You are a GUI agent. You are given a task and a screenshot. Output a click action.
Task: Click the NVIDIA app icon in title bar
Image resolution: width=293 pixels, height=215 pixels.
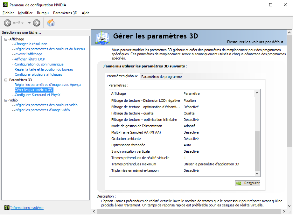pos(5,5)
